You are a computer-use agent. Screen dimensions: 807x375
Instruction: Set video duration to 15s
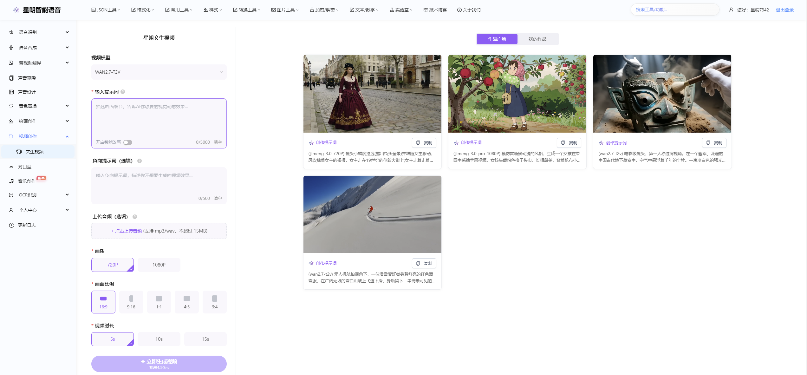(x=205, y=339)
